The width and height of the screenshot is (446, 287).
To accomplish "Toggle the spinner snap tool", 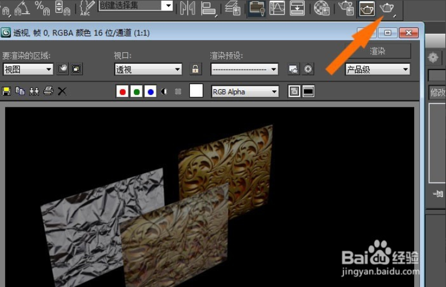I will pyautogui.click(x=63, y=8).
